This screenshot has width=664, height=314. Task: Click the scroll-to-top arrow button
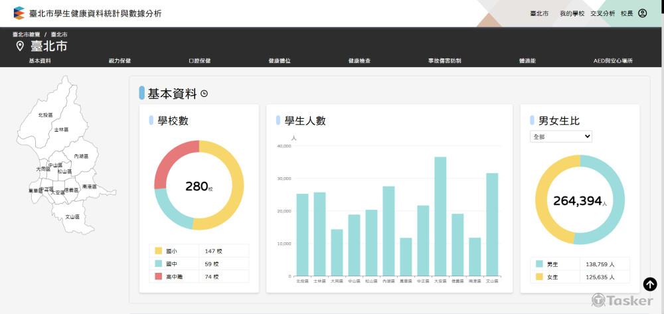click(650, 284)
